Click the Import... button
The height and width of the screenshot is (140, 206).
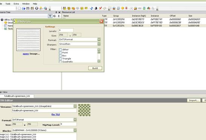[194, 100]
